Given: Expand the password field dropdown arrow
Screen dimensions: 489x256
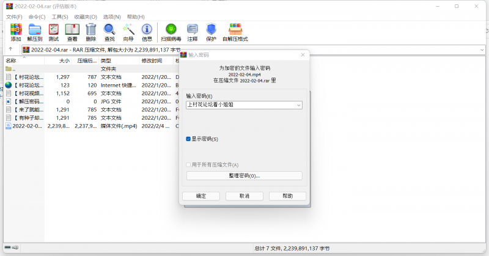Looking at the screenshot, I should (298, 106).
